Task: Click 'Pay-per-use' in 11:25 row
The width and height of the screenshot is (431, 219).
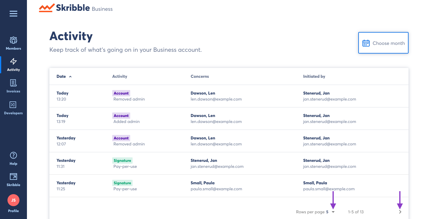Action: [125, 189]
